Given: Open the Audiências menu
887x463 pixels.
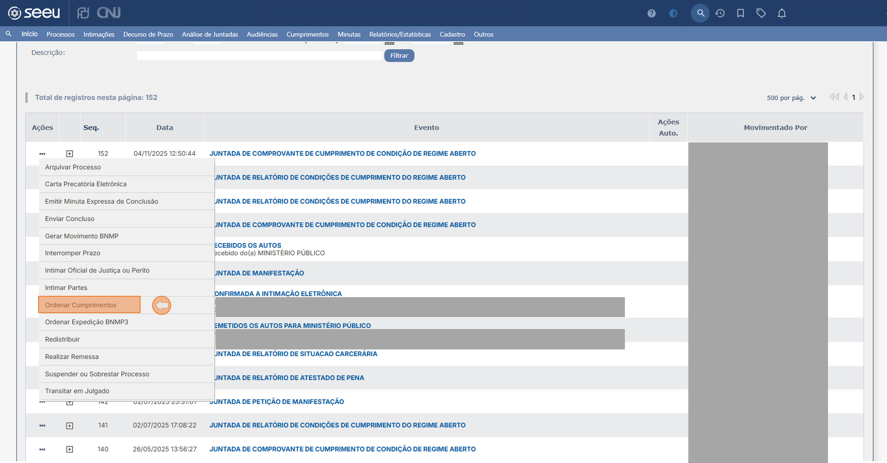Looking at the screenshot, I should 262,34.
